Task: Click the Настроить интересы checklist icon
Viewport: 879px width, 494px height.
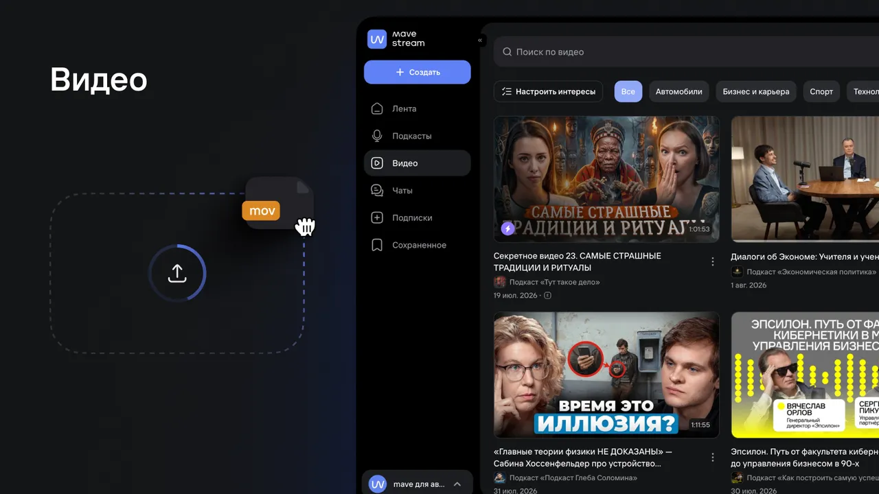Action: coord(507,91)
